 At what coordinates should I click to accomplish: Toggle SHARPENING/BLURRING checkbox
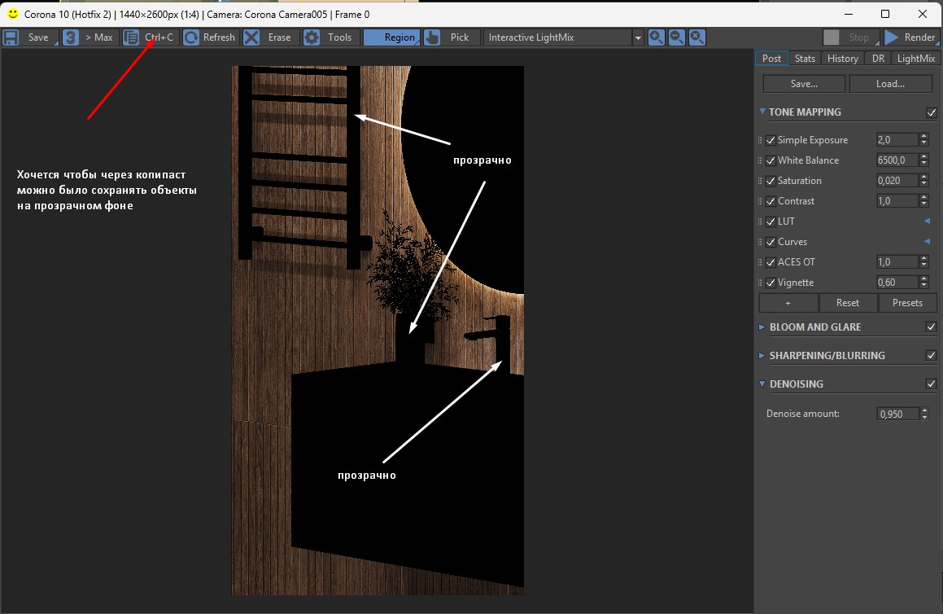pos(931,355)
